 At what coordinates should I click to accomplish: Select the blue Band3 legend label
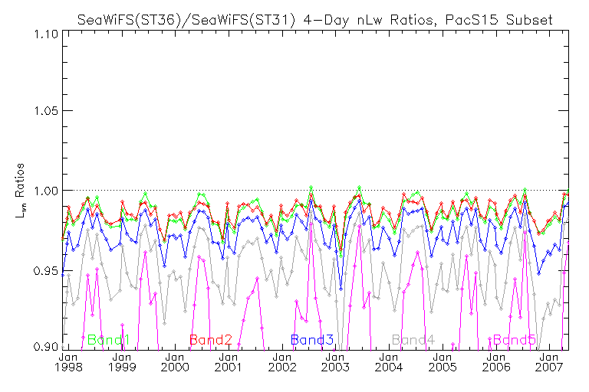point(312,340)
